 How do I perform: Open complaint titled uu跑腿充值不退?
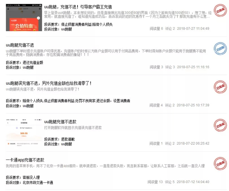click(20, 45)
